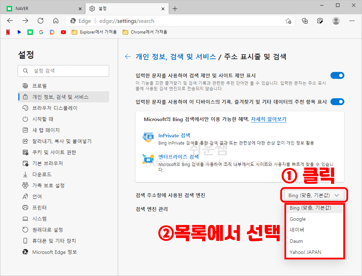Expand the search engine dropdown 'Bing (맞춤, 기본값)'
The image size is (362, 276).
(x=314, y=195)
